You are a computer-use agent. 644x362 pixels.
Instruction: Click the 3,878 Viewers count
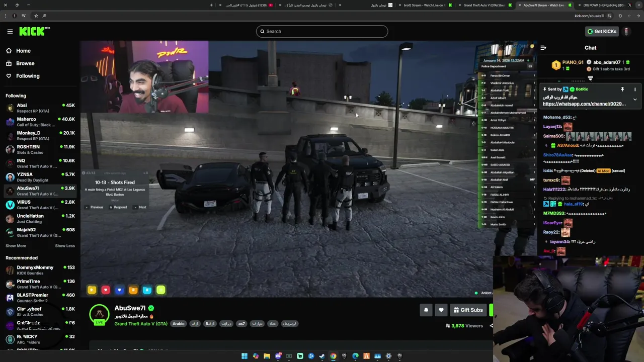click(x=464, y=326)
